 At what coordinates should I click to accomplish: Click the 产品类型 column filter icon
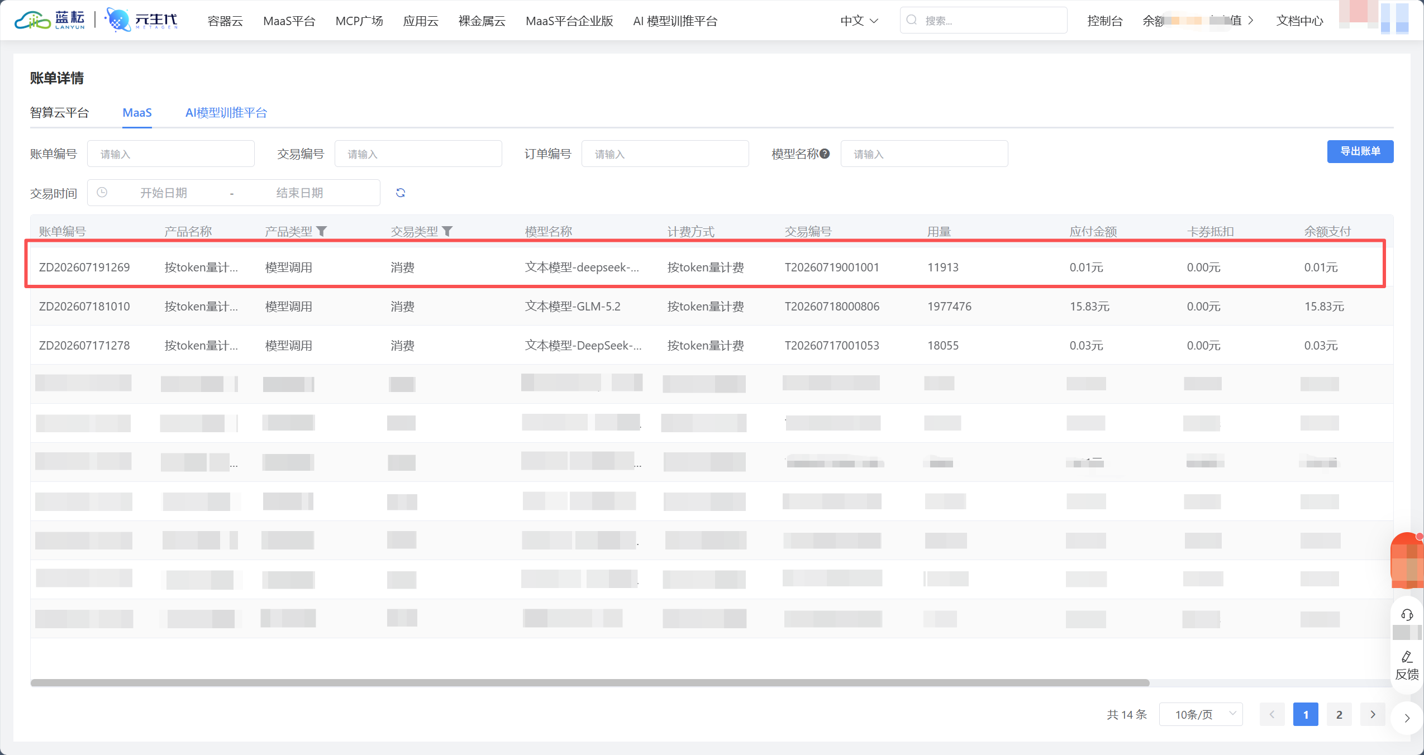coord(322,231)
